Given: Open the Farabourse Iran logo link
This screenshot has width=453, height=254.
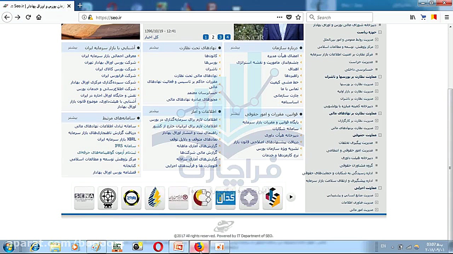Looking at the screenshot, I should click(178, 198).
